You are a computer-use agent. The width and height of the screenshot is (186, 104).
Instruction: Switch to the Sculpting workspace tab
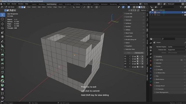68,4
